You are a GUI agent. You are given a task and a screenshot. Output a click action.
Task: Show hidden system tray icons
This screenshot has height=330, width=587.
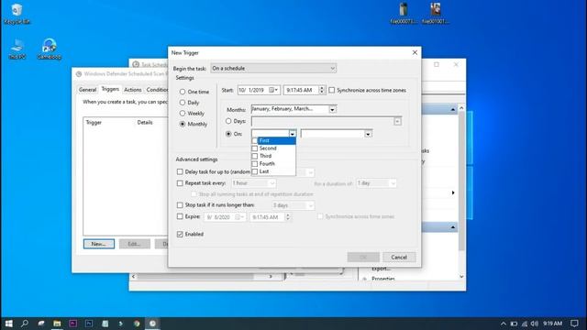click(x=504, y=324)
